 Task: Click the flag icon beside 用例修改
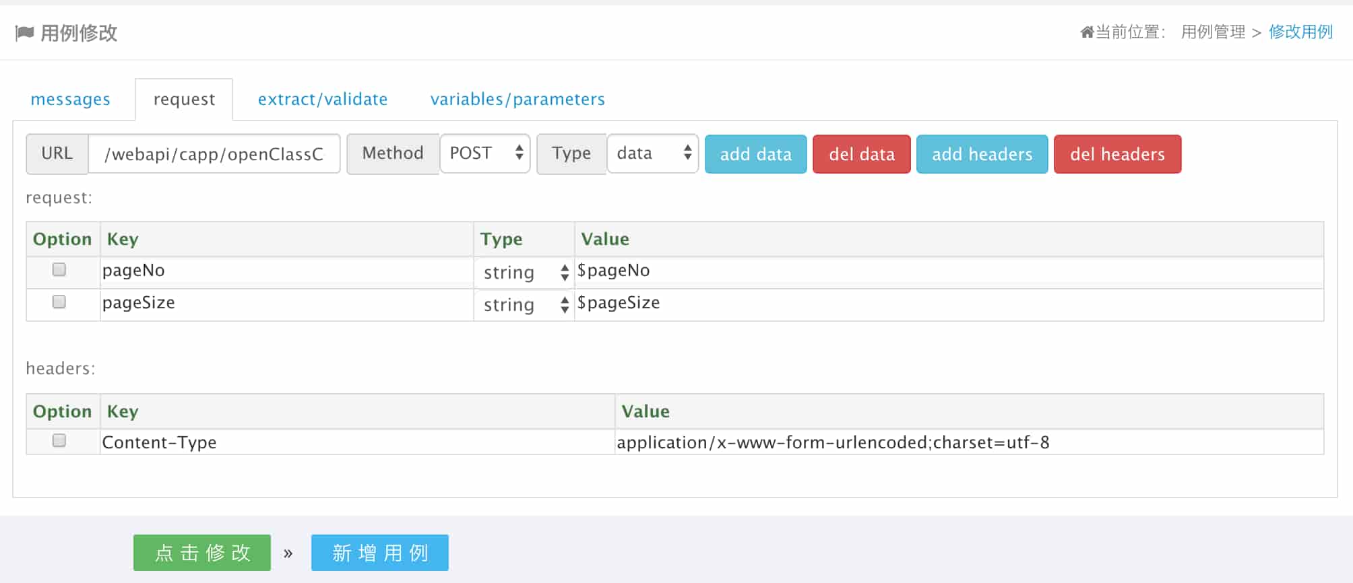(24, 33)
